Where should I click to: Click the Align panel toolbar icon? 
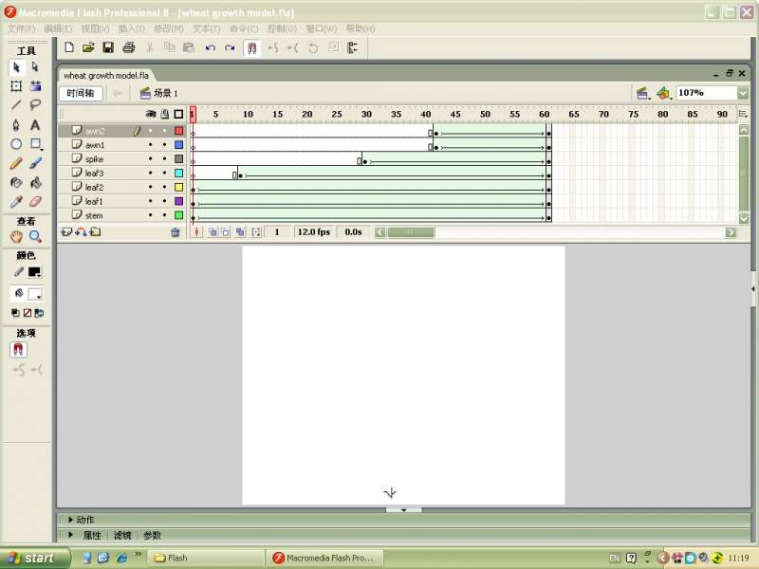tap(353, 48)
